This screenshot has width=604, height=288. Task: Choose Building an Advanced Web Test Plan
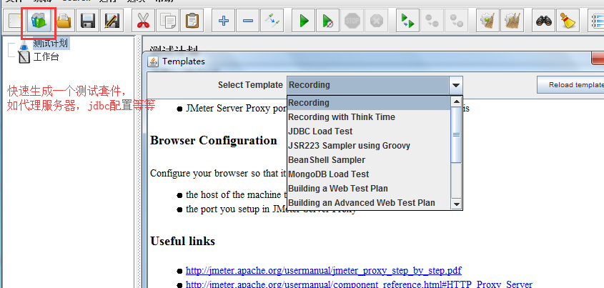369,202
